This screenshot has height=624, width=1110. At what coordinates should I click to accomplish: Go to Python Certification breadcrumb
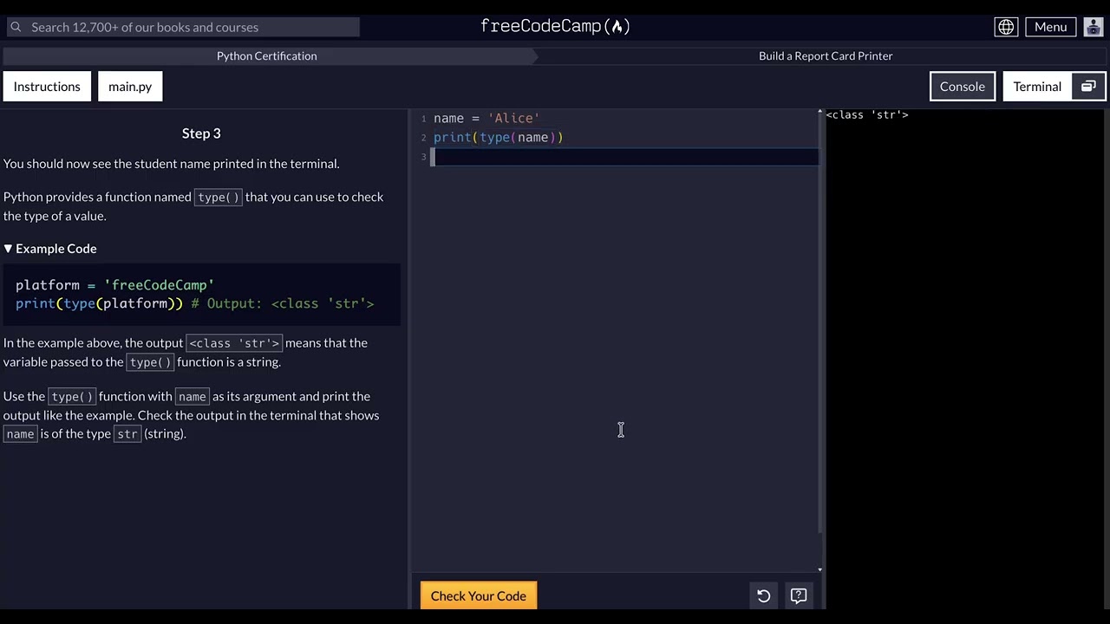click(266, 55)
